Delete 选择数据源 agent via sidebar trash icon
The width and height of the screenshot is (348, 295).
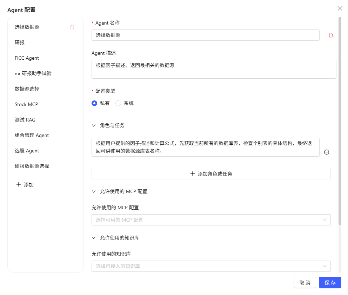tap(72, 27)
